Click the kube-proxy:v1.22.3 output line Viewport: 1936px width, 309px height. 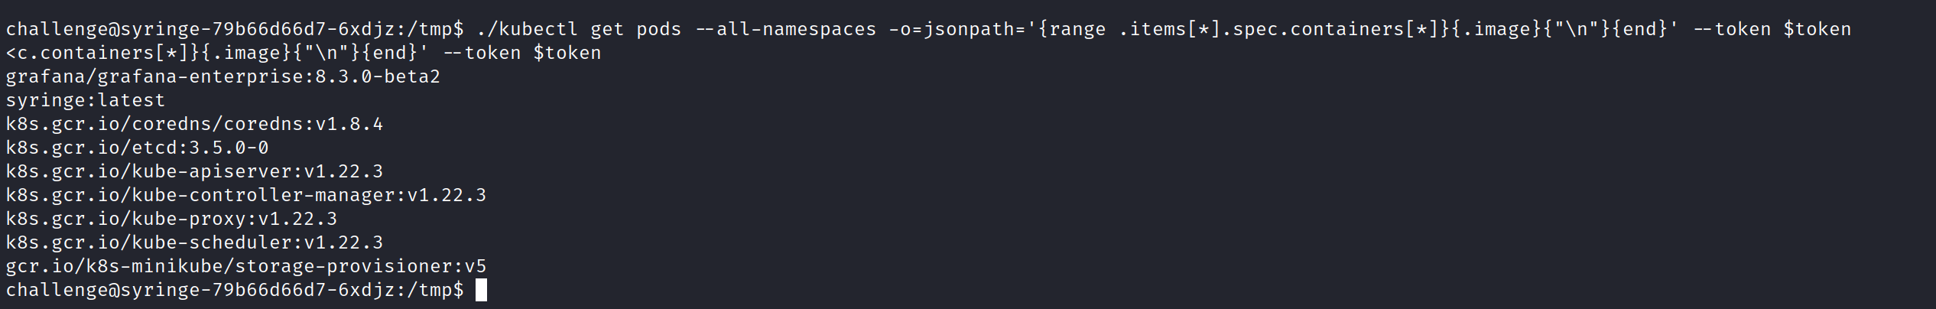(171, 219)
